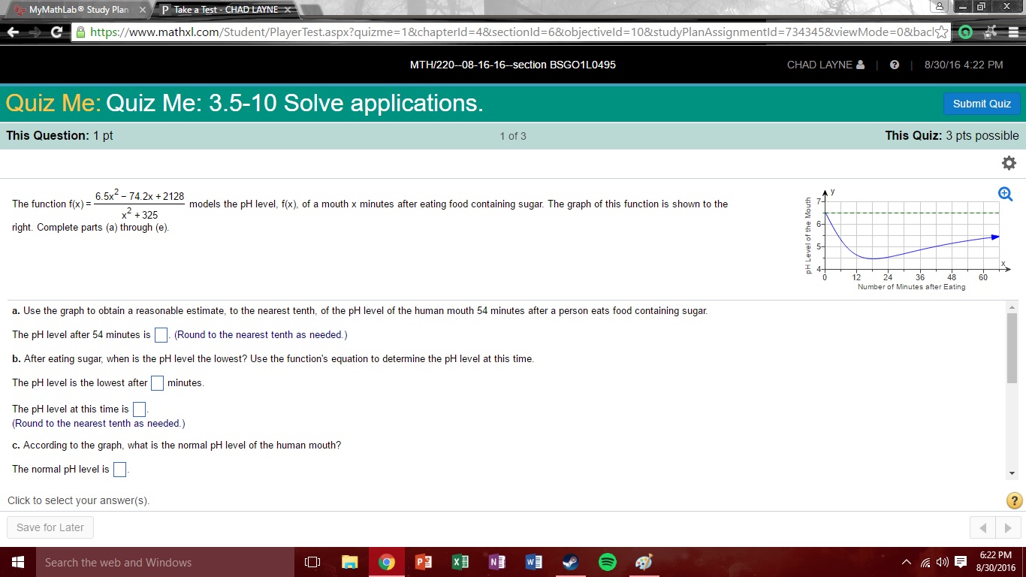The image size is (1026, 577).
Task: Open the Chrome menu button
Action: tap(1012, 32)
